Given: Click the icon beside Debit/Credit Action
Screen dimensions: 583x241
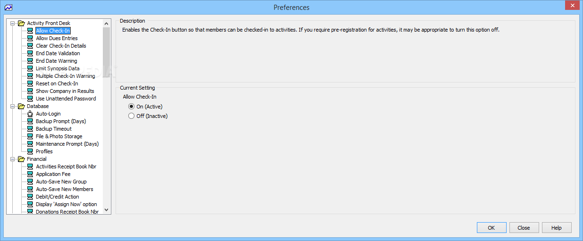Looking at the screenshot, I should (30, 197).
